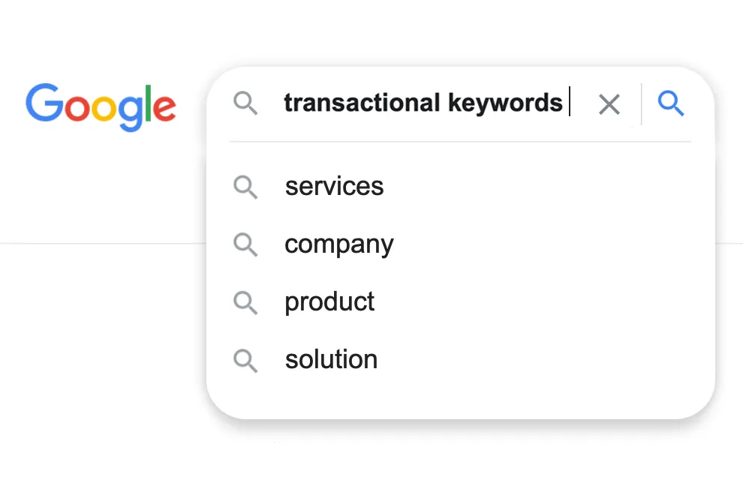Click the magnifier icon beside "solution"
The height and width of the screenshot is (486, 743).
tap(245, 360)
